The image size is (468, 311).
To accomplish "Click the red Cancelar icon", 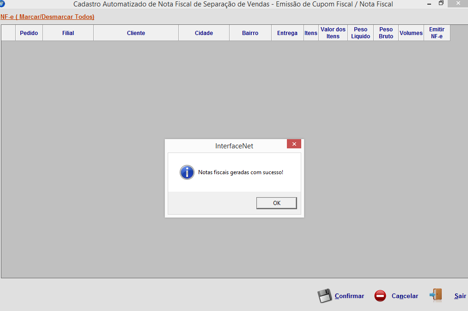I will [x=380, y=296].
